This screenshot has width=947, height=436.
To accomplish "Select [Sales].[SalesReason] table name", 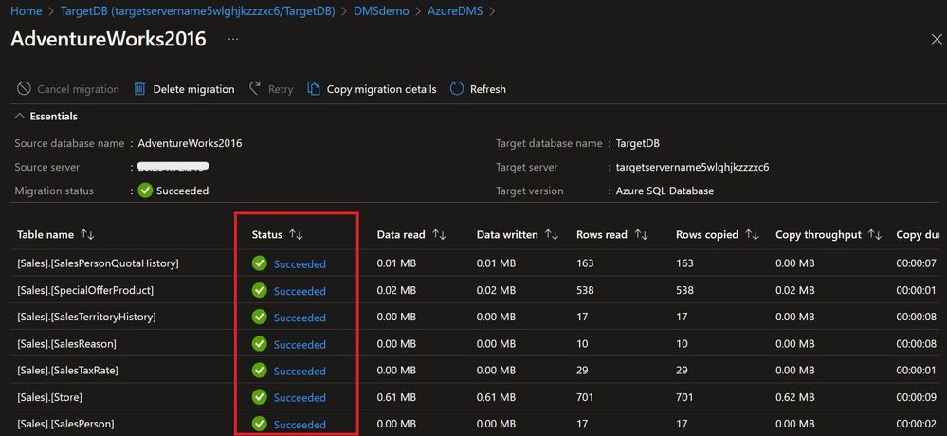I will tap(66, 343).
